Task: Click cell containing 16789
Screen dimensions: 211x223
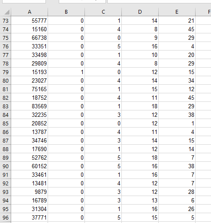Action: 30,200
